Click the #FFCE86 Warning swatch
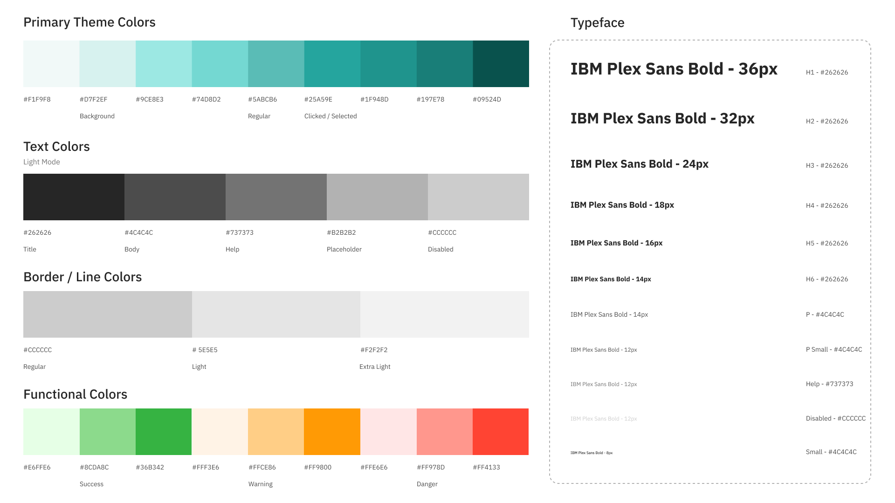The image size is (895, 503). [276, 432]
